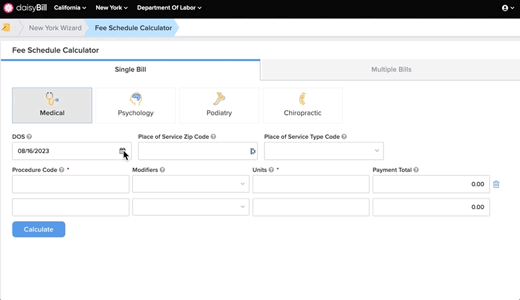Open the DOS calendar picker icon
The image size is (520, 300).
pyautogui.click(x=122, y=151)
